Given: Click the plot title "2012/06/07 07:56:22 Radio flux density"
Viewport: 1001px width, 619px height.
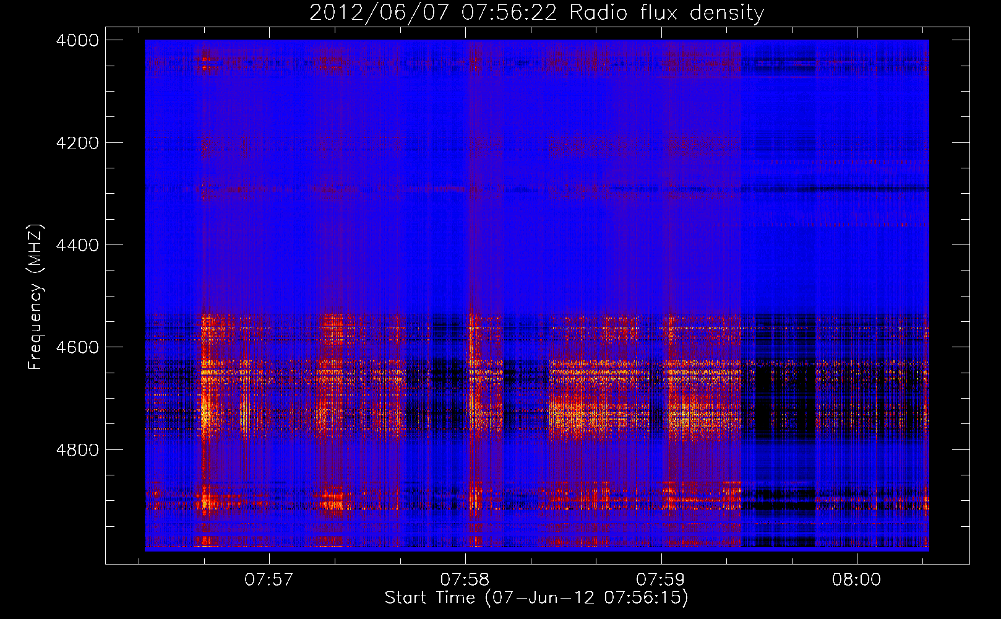Looking at the screenshot, I should pos(536,12).
